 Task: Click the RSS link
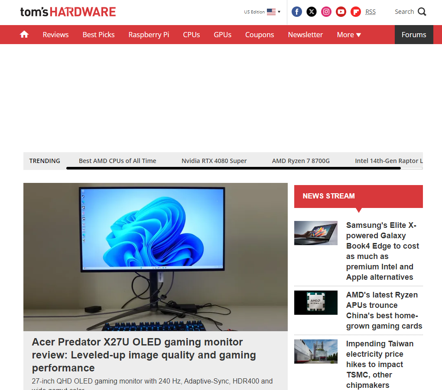[370, 12]
